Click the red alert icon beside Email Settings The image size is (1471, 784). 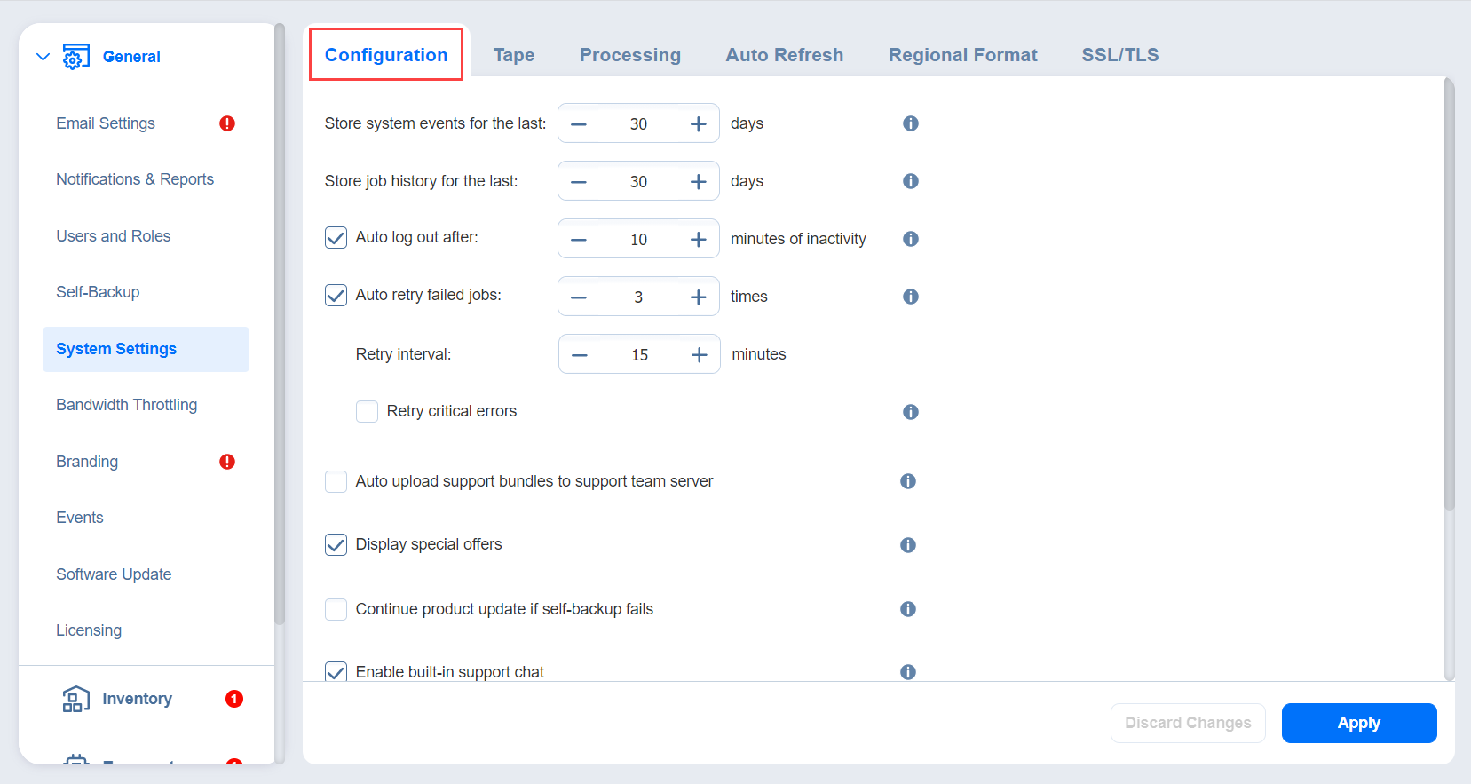click(x=227, y=123)
